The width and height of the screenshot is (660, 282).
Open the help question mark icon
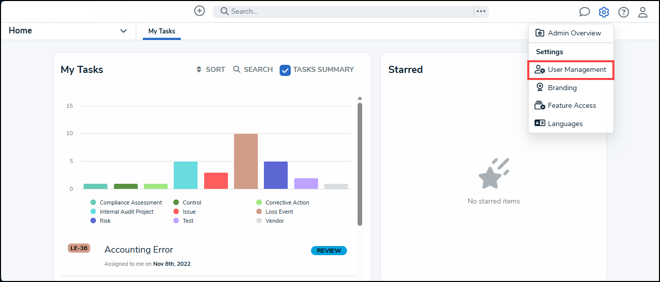click(624, 12)
